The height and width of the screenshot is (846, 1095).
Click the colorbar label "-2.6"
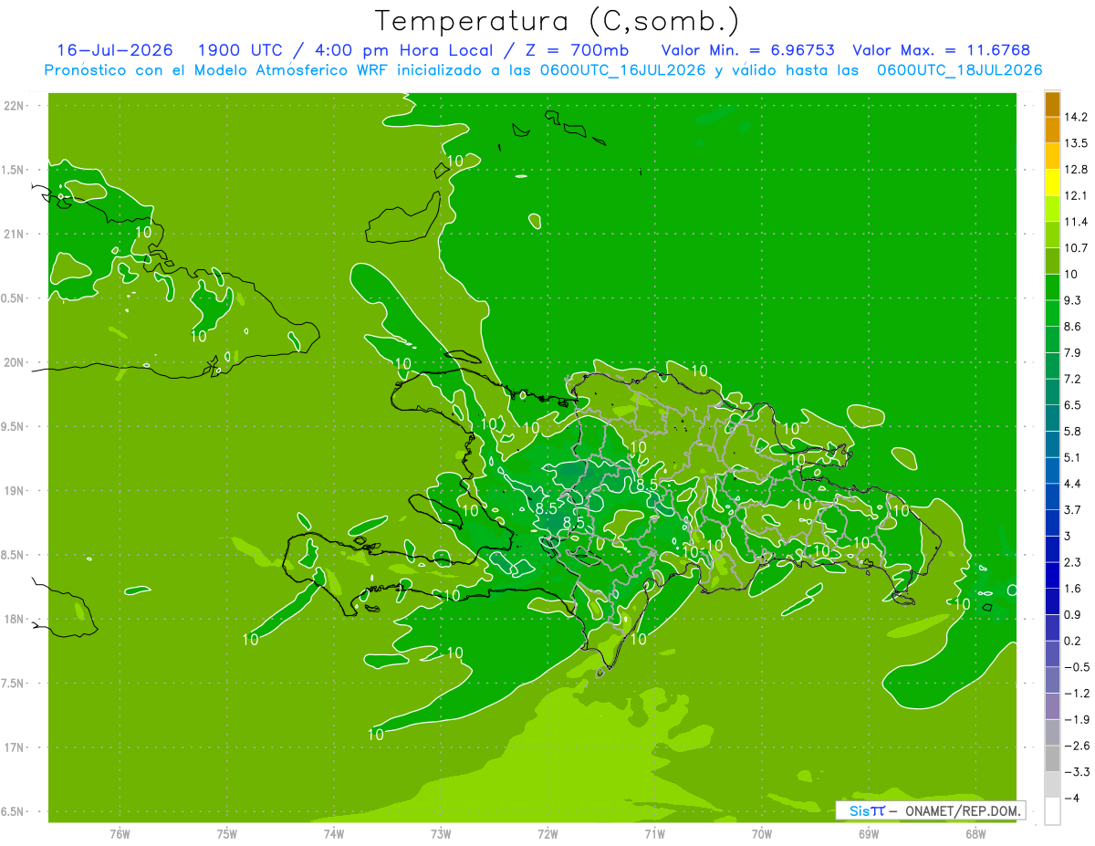(1076, 746)
